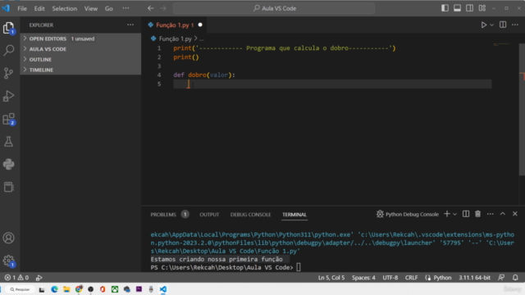This screenshot has width=525, height=295.
Task: Open the Run and Debug view
Action: click(x=9, y=96)
